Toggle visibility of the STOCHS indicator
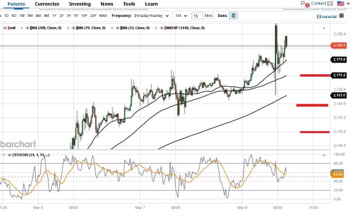 10,155
